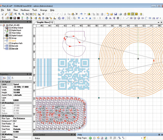163x140 pixels.
Task: Select the pointer selection tool
Action: [3, 14]
